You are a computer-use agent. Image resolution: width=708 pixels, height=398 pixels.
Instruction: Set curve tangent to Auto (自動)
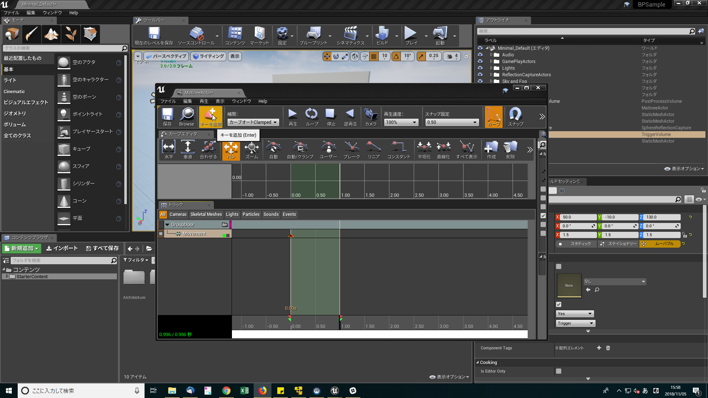pos(274,150)
